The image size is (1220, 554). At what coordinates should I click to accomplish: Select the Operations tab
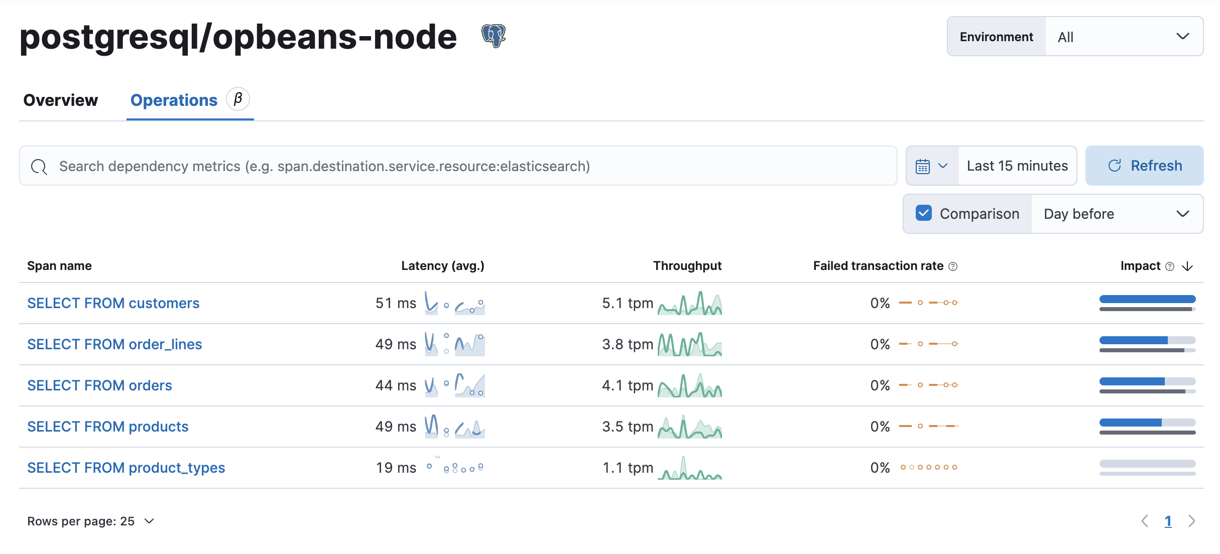tap(174, 100)
